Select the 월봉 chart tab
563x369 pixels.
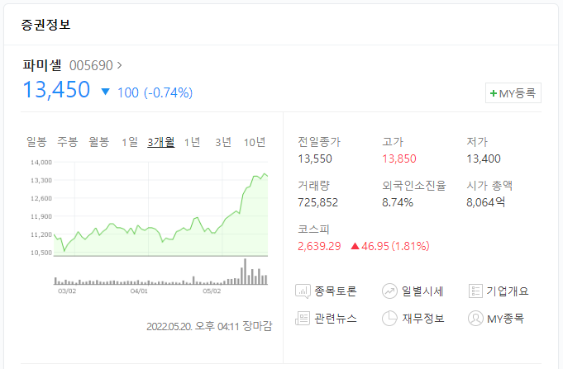coord(98,142)
